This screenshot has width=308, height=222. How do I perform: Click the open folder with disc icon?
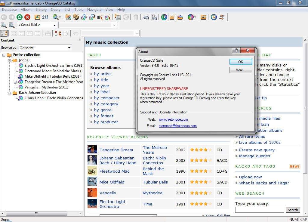(180, 17)
